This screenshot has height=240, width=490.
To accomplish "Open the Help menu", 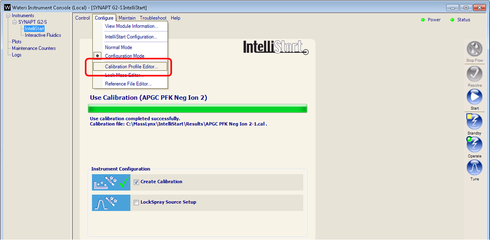I will [175, 18].
